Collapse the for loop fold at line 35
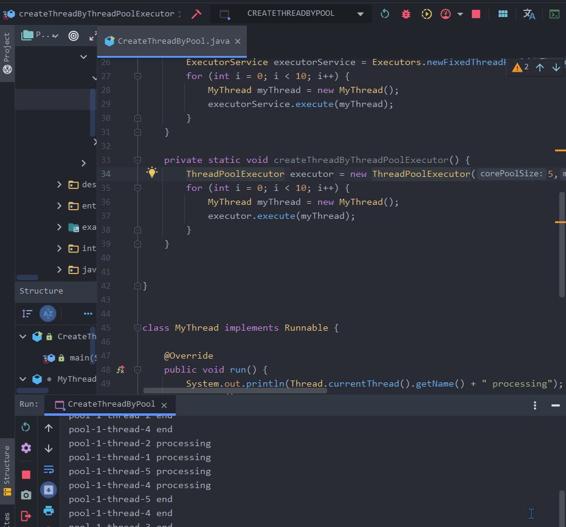566x527 pixels. [137, 188]
